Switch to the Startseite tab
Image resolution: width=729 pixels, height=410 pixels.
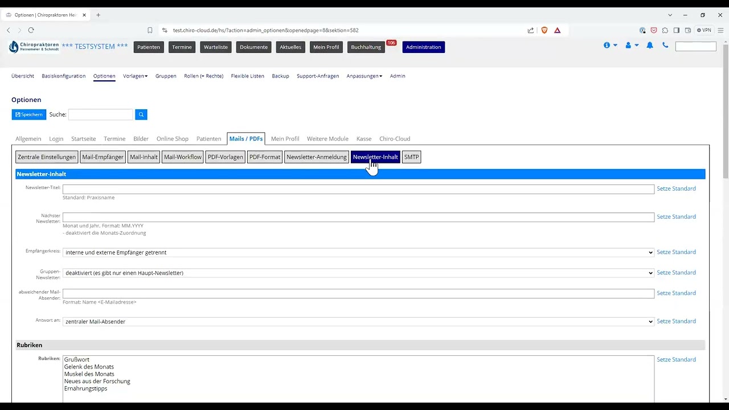83,138
